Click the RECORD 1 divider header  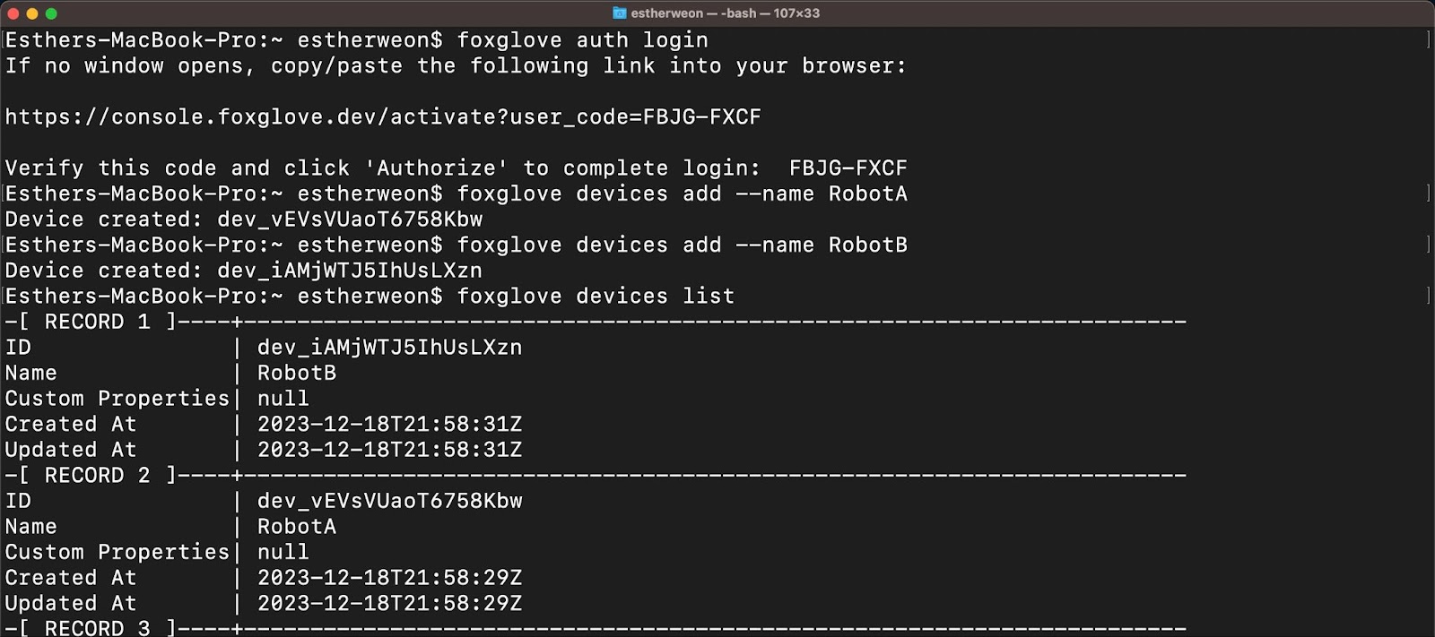[x=99, y=321]
